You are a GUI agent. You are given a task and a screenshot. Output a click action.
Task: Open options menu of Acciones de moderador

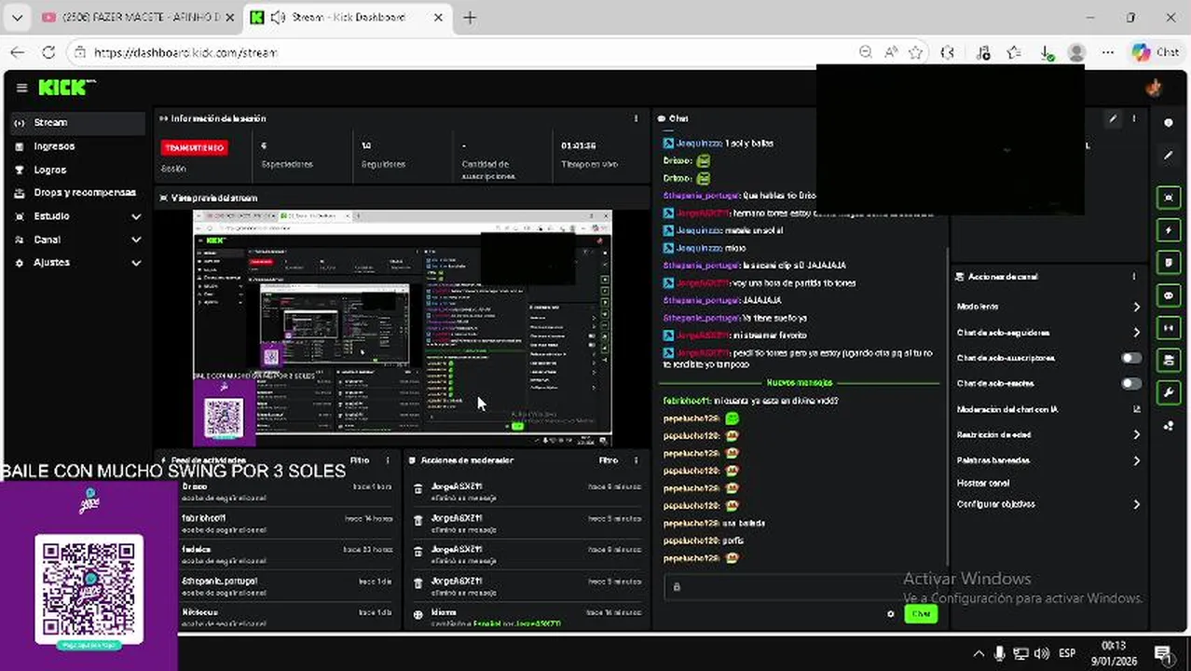pos(637,460)
